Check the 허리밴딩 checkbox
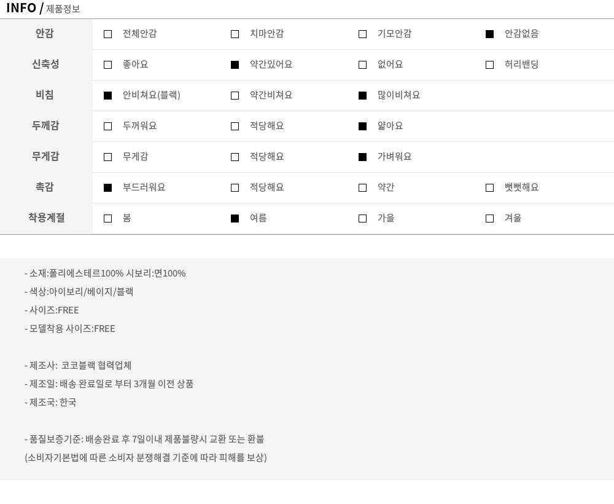This screenshot has height=504, width=614. [489, 65]
